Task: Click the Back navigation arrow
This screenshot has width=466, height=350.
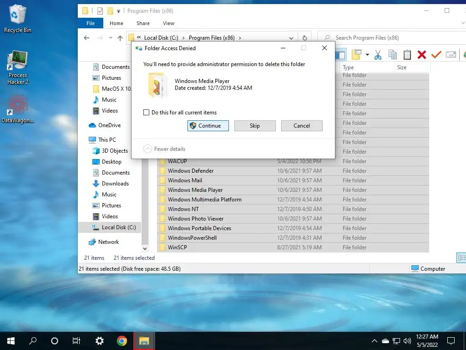Action: point(86,38)
